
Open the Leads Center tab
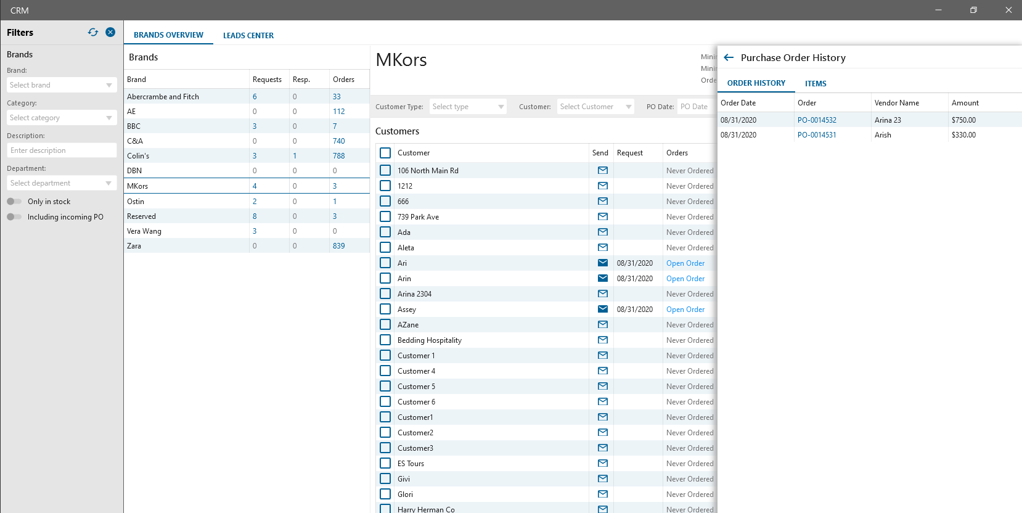point(248,36)
